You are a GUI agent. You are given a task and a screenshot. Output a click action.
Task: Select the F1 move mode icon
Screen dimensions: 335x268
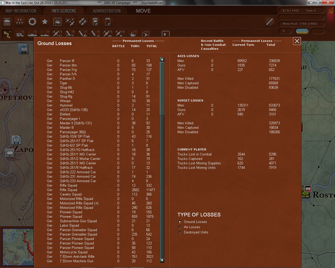(x=7, y=34)
